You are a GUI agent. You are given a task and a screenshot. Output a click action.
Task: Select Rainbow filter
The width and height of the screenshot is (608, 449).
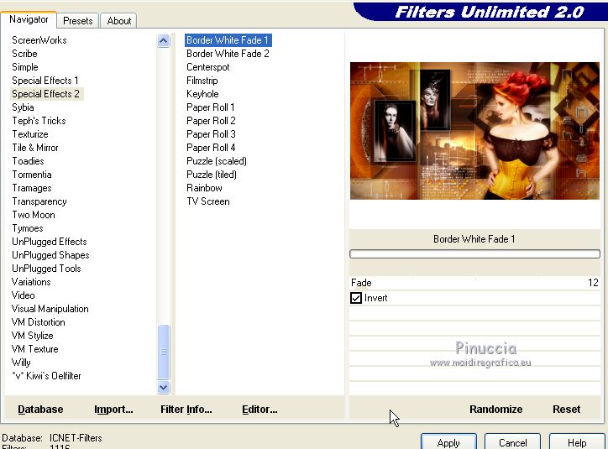204,188
